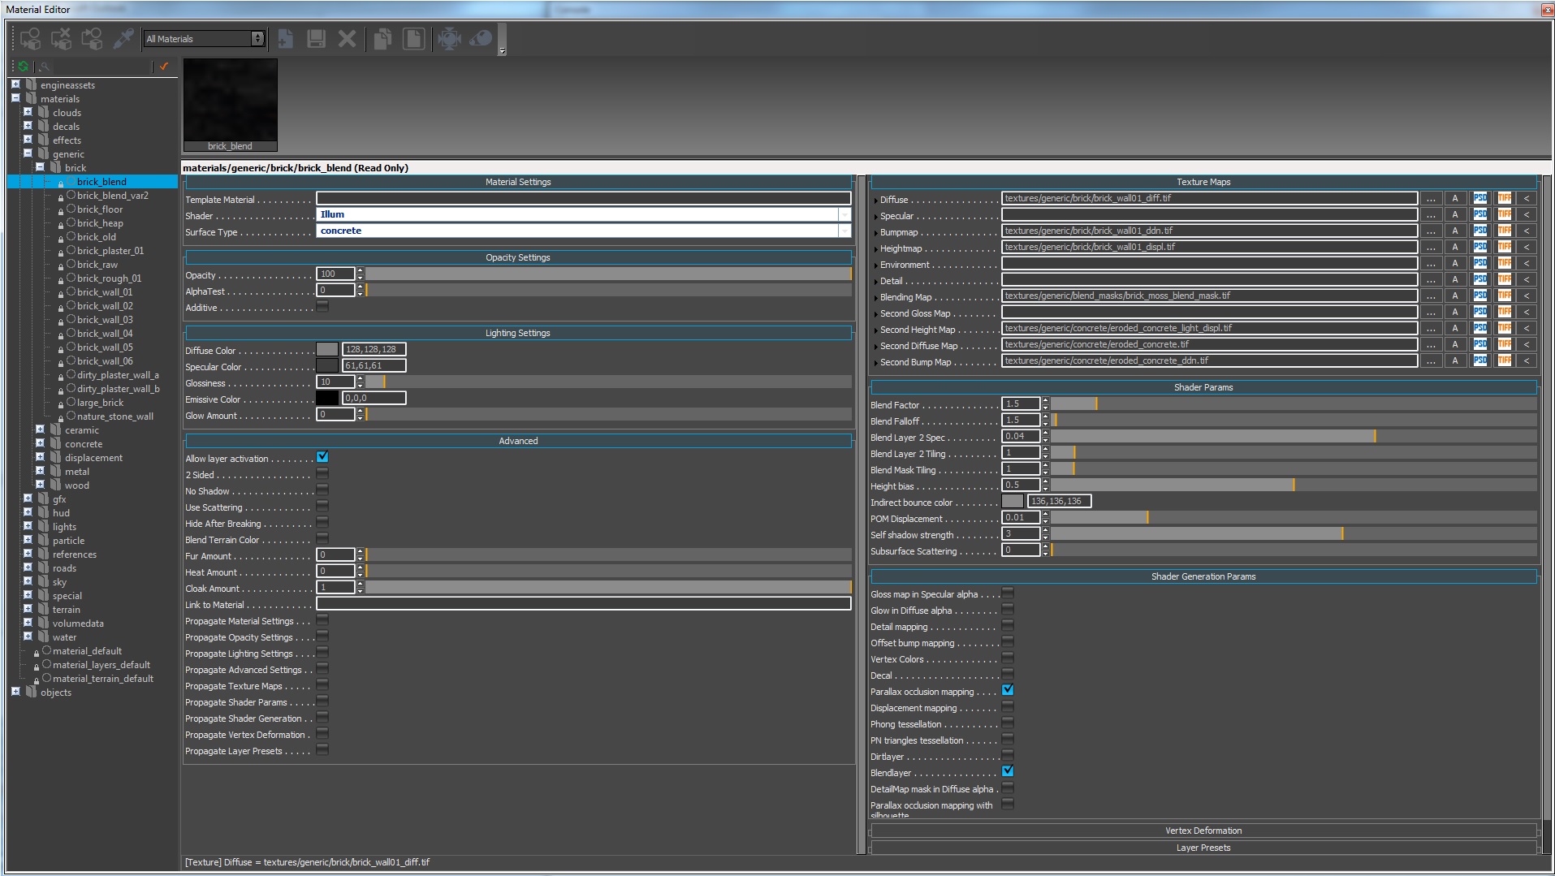Expand the Layer Presets section

click(1203, 847)
